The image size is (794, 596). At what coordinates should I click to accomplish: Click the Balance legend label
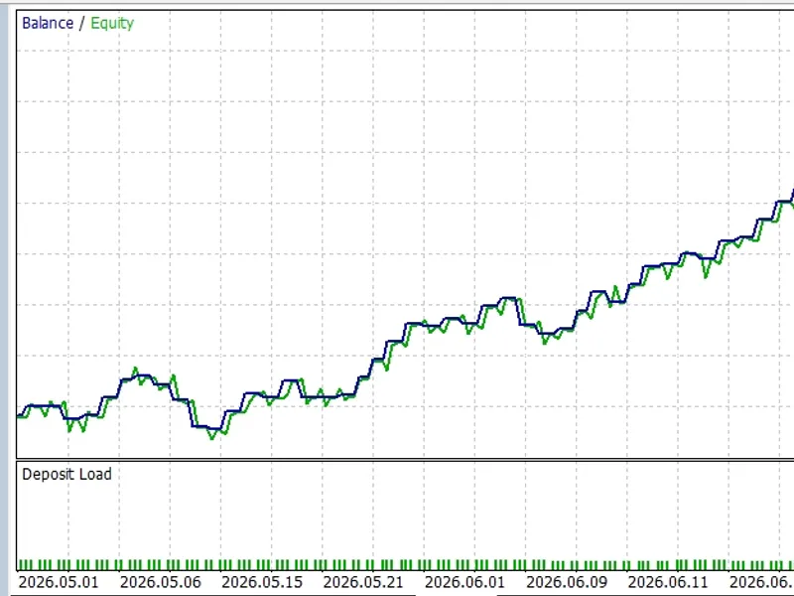(48, 23)
